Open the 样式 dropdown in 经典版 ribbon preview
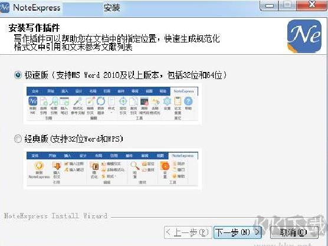The height and width of the screenshot is (246, 328). pyautogui.click(x=109, y=176)
